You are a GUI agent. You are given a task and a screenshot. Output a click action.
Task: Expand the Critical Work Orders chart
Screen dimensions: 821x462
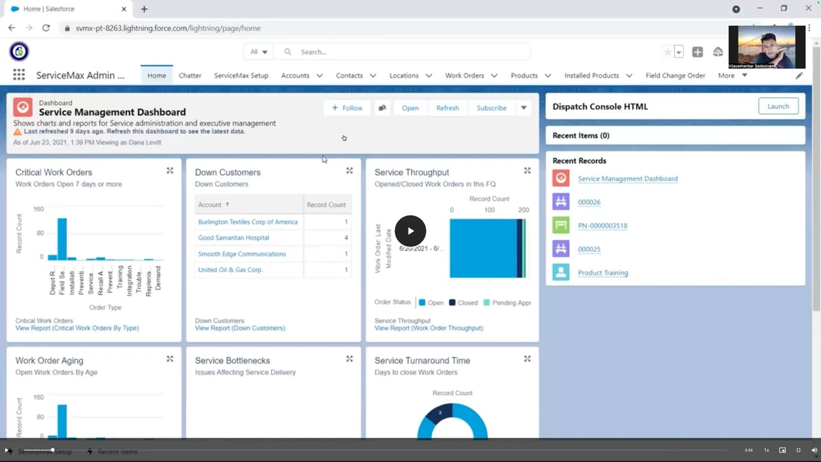coord(170,171)
